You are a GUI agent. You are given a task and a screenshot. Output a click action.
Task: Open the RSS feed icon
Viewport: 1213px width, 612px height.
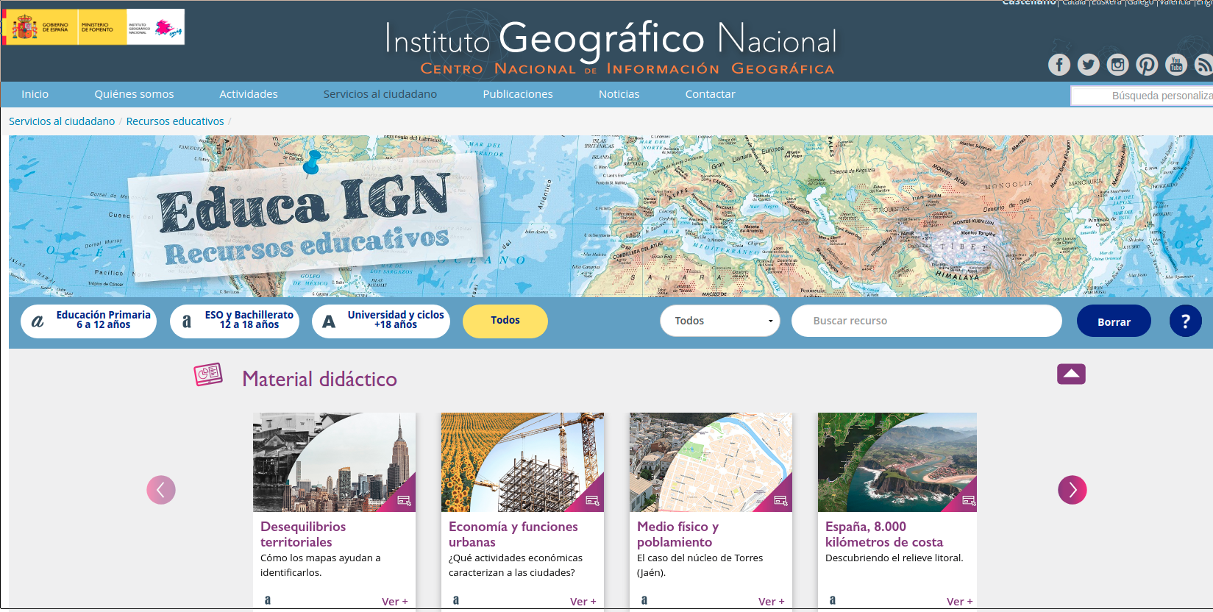coord(1204,65)
